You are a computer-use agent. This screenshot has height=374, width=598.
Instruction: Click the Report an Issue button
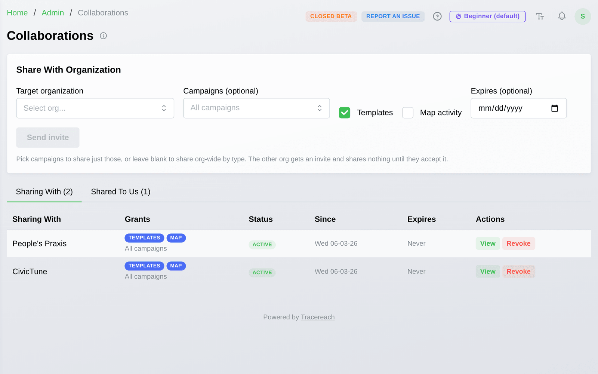click(393, 16)
